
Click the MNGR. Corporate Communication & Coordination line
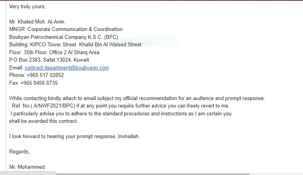(66, 29)
